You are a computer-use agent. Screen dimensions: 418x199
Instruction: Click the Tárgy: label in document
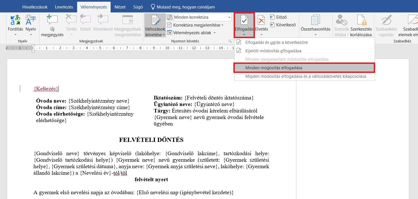click(x=162, y=111)
